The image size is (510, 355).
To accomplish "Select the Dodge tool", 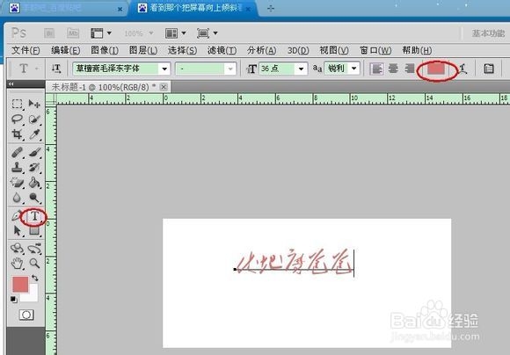I will click(x=34, y=198).
